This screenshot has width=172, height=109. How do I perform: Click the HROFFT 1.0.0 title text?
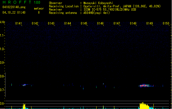[22, 2]
